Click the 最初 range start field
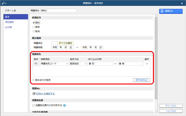The image size is (186, 116). tap(100, 64)
